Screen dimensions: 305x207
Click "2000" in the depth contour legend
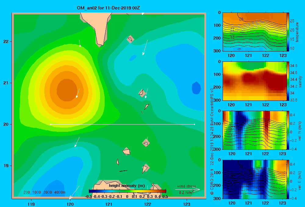(x=48, y=192)
